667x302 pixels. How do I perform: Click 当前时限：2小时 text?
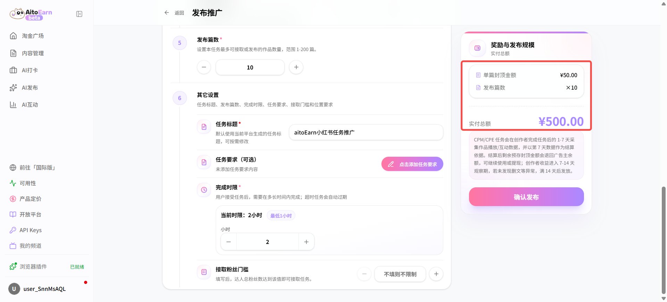click(241, 215)
